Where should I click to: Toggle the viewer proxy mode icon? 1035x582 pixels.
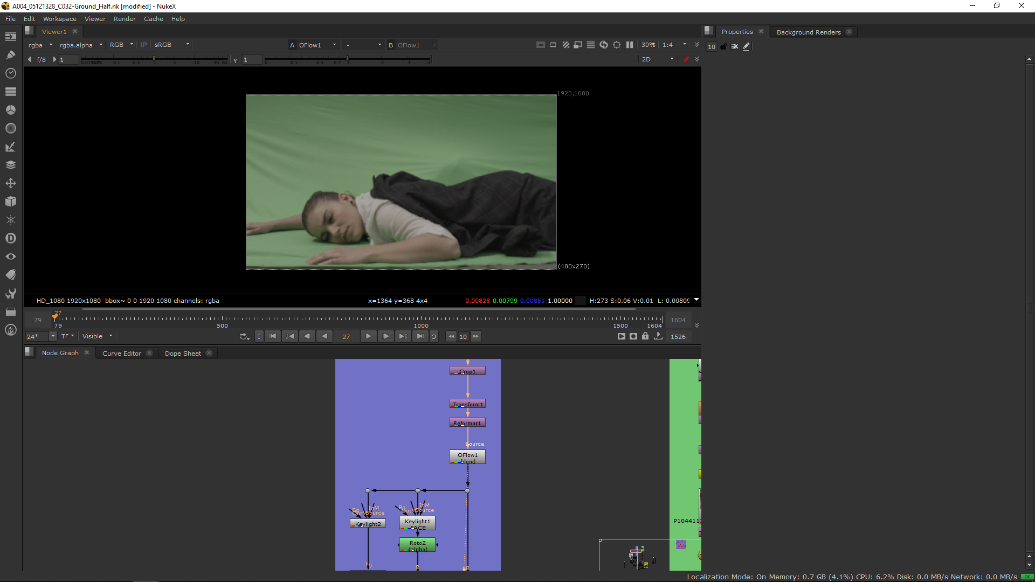click(x=578, y=45)
